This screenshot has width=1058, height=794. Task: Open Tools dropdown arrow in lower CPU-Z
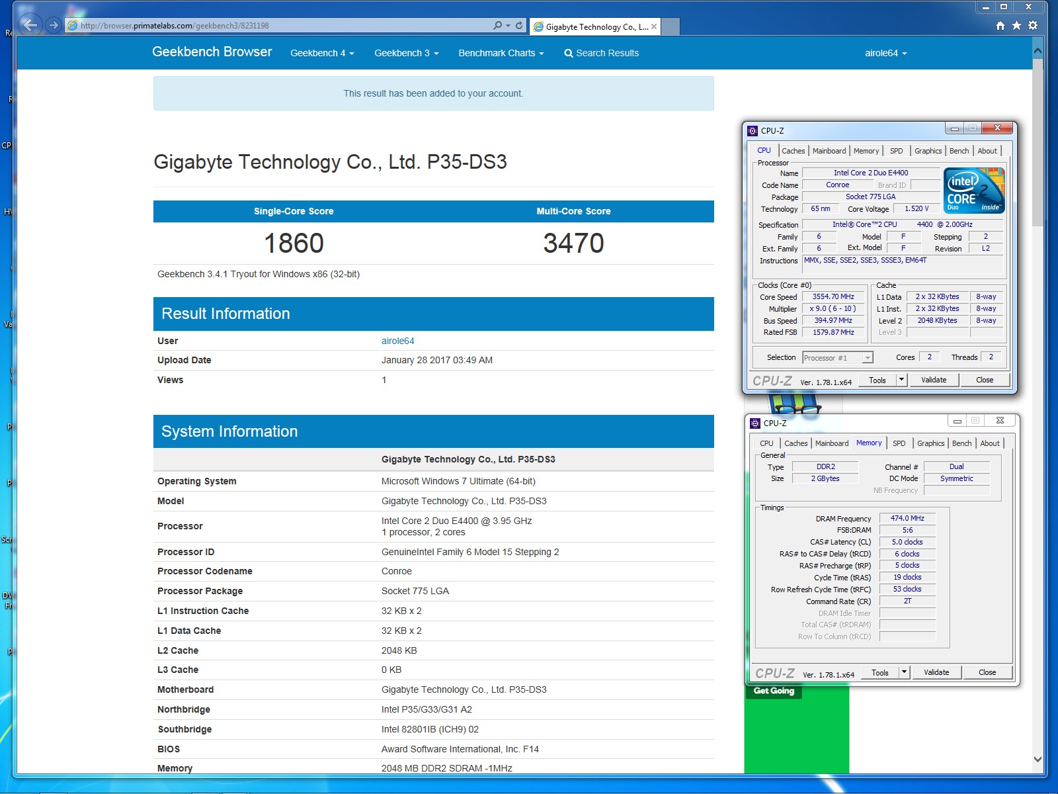pyautogui.click(x=904, y=672)
